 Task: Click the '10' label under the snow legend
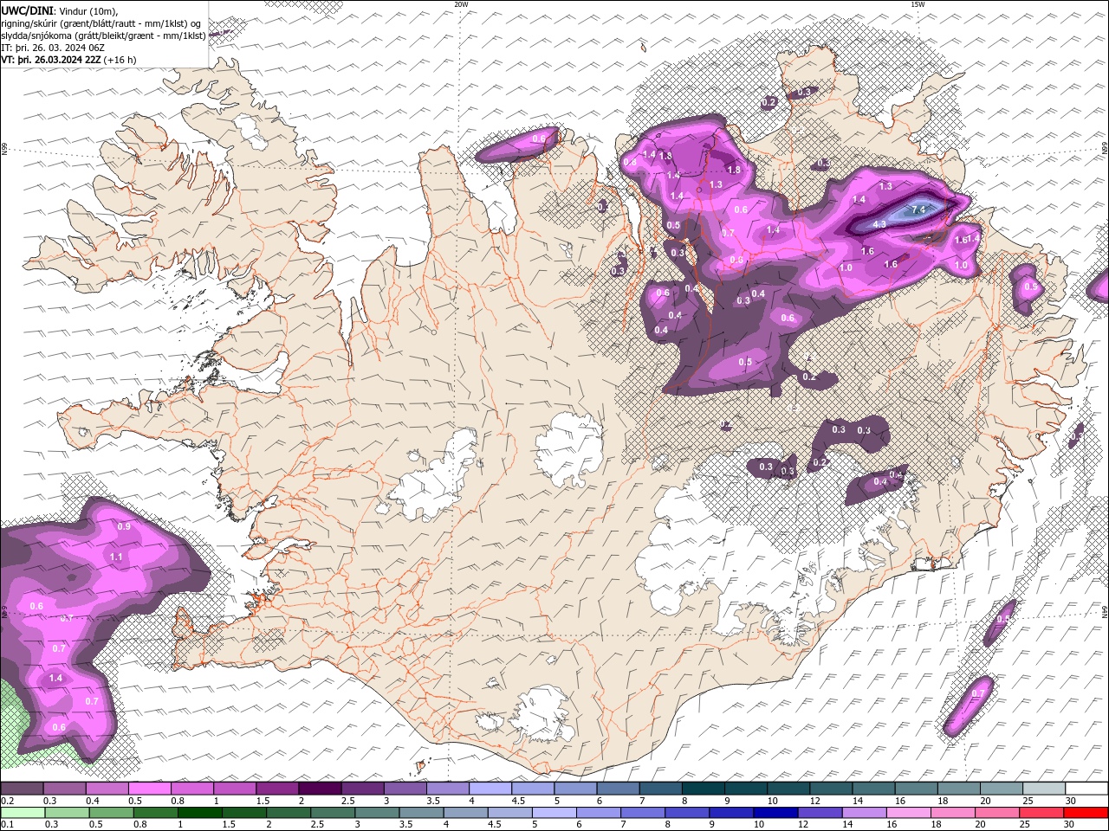click(772, 801)
